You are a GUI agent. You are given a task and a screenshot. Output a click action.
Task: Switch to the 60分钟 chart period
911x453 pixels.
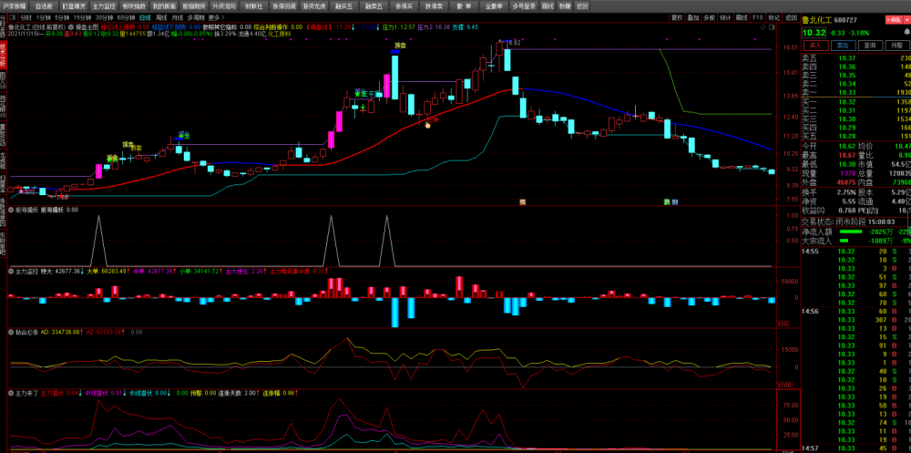[126, 17]
